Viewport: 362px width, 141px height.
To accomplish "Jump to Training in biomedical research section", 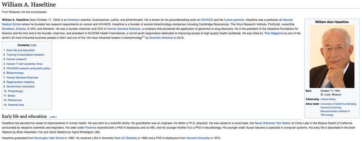I will (25, 55).
